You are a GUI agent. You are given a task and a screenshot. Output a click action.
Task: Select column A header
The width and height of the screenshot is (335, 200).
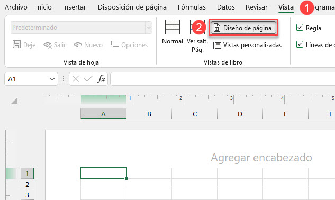click(x=103, y=114)
